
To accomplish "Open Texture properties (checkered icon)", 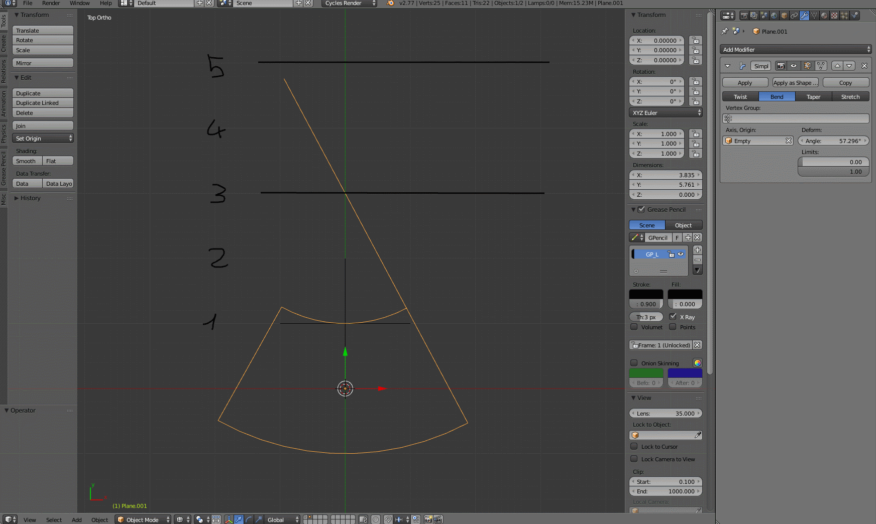I will pos(834,16).
